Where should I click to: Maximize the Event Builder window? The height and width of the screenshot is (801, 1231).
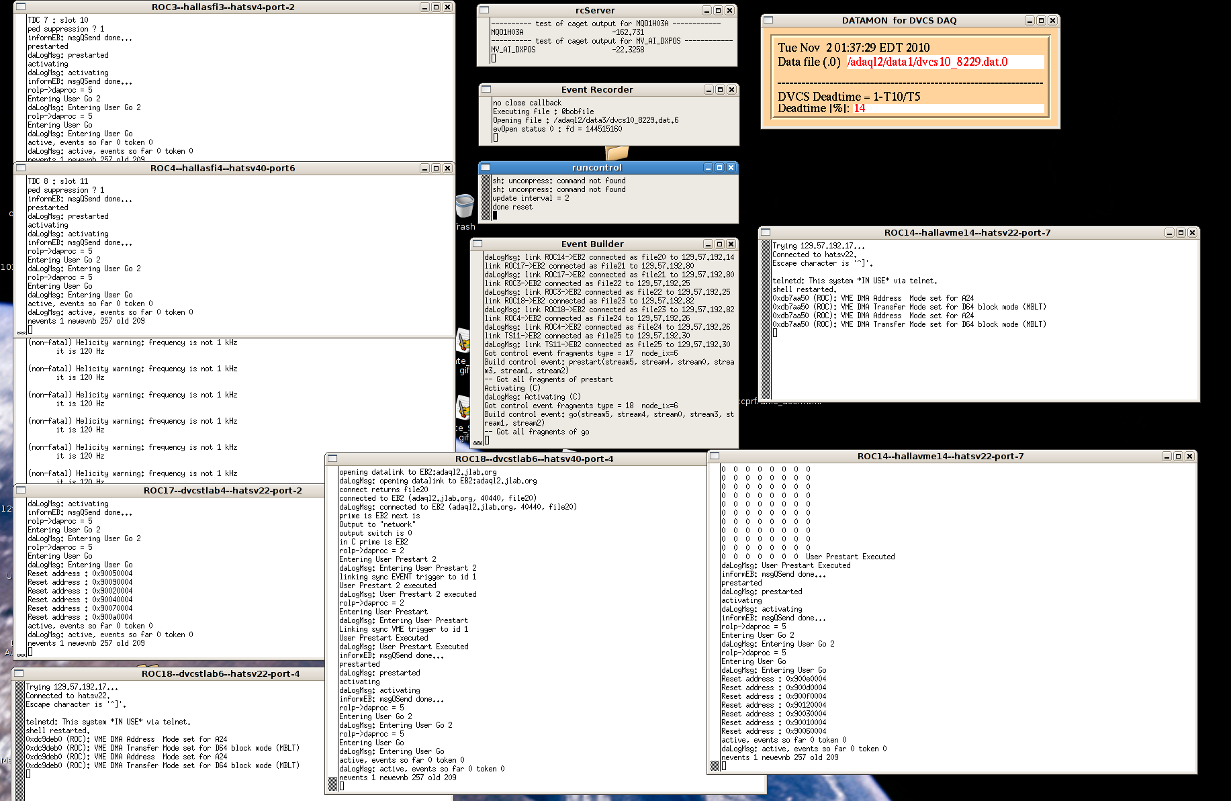click(719, 244)
